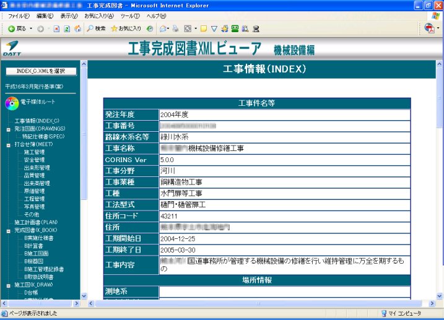Click the blue down-triangle toolbar icon

click(214, 28)
